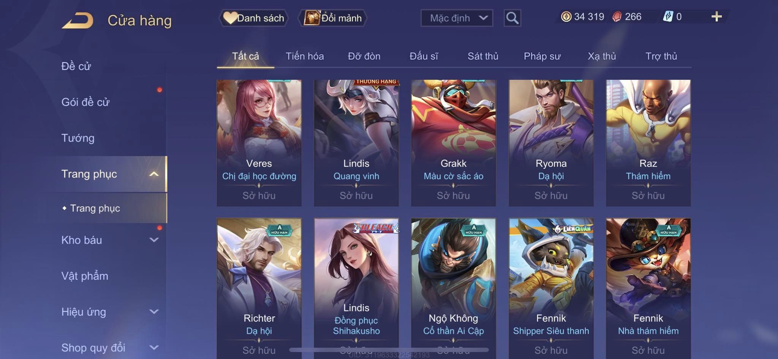778x359 pixels.
Task: Open the Mặc định sort dropdown
Action: point(457,18)
